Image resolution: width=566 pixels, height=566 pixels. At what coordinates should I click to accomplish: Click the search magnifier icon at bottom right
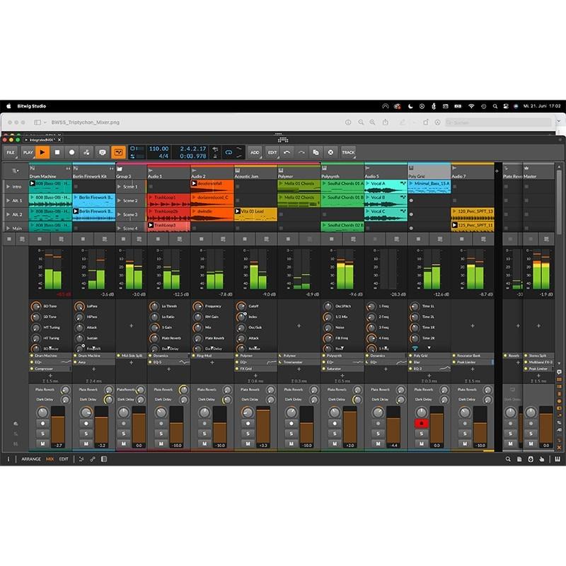[508, 458]
